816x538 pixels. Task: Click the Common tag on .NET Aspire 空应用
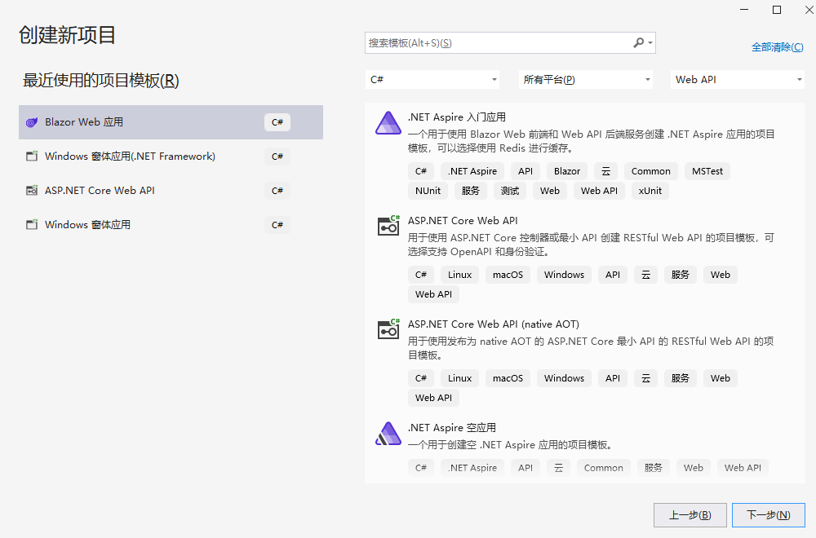pyautogui.click(x=603, y=468)
